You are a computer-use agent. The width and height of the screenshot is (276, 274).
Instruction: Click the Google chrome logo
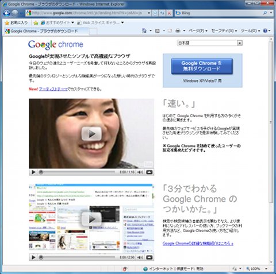point(56,44)
